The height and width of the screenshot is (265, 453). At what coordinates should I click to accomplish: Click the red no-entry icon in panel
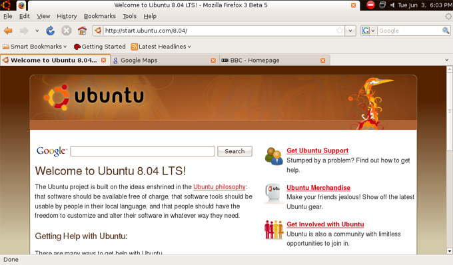coord(370,5)
